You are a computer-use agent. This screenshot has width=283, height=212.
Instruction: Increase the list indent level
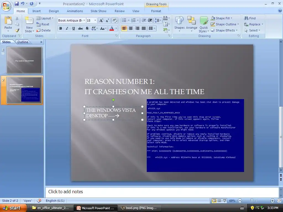coord(150,20)
